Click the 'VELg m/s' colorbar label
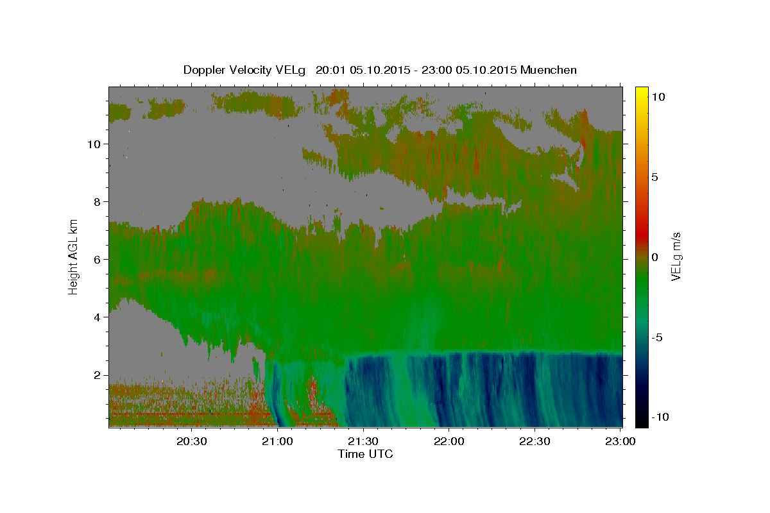This screenshot has width=770, height=513. 676,256
